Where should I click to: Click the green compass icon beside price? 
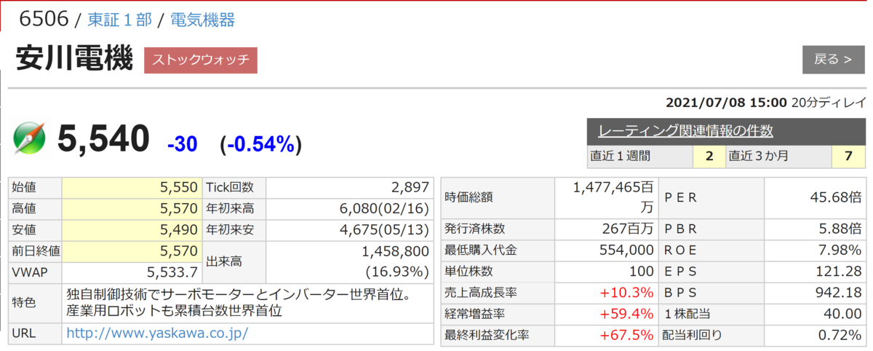click(29, 139)
